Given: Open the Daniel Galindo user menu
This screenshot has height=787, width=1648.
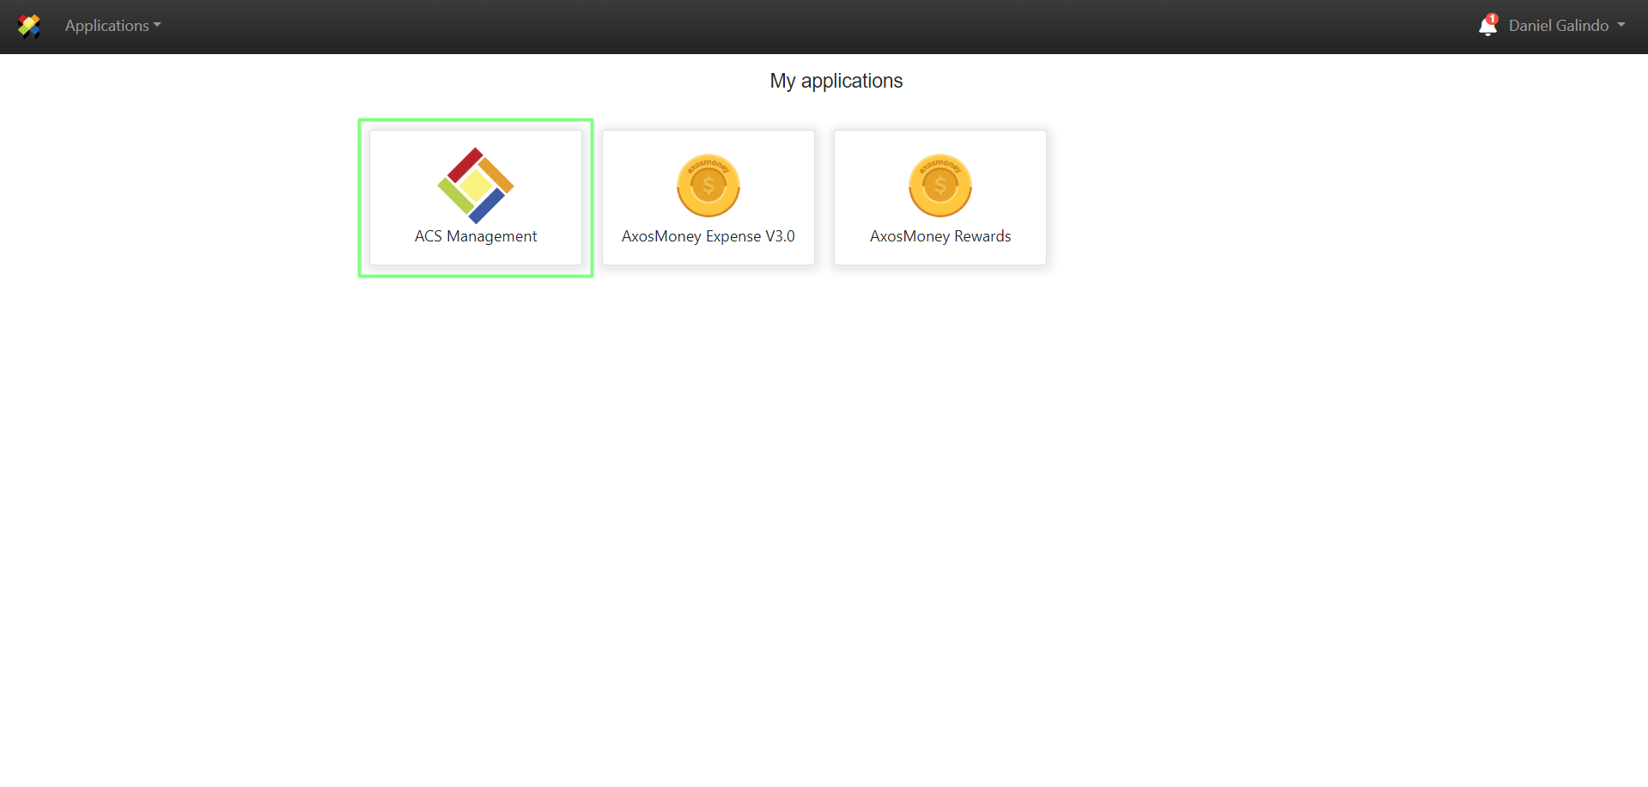Looking at the screenshot, I should pos(1558,26).
